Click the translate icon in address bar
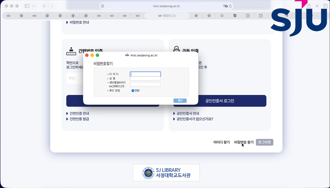 click(225, 6)
